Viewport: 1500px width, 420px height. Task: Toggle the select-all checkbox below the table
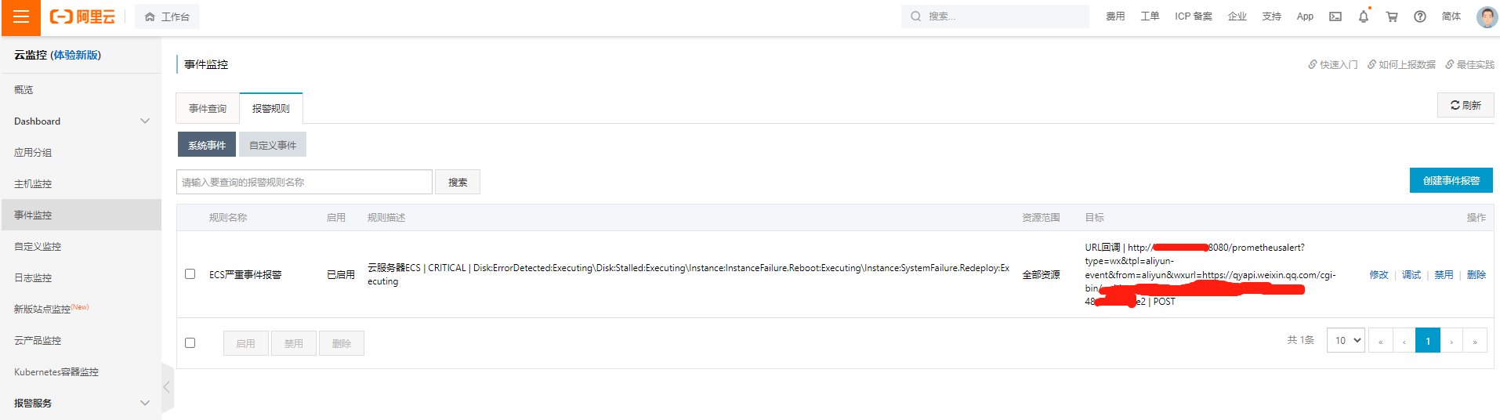click(x=190, y=343)
